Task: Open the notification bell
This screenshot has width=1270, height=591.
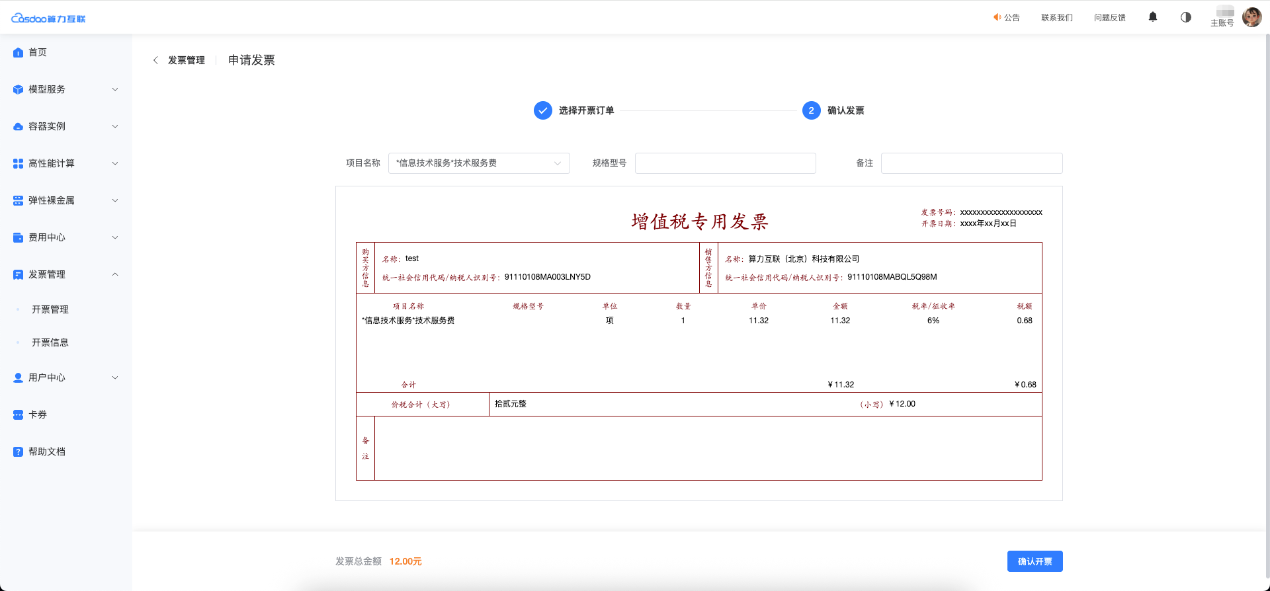Action: (1153, 17)
